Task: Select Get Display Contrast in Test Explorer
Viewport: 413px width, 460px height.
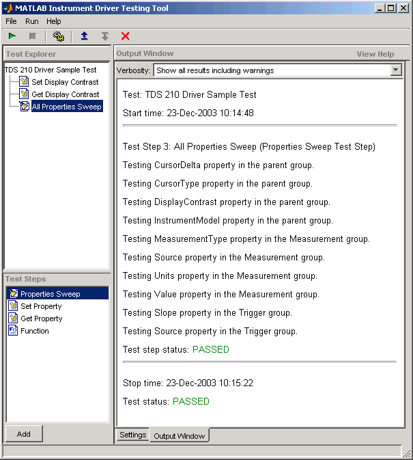Action: [65, 94]
